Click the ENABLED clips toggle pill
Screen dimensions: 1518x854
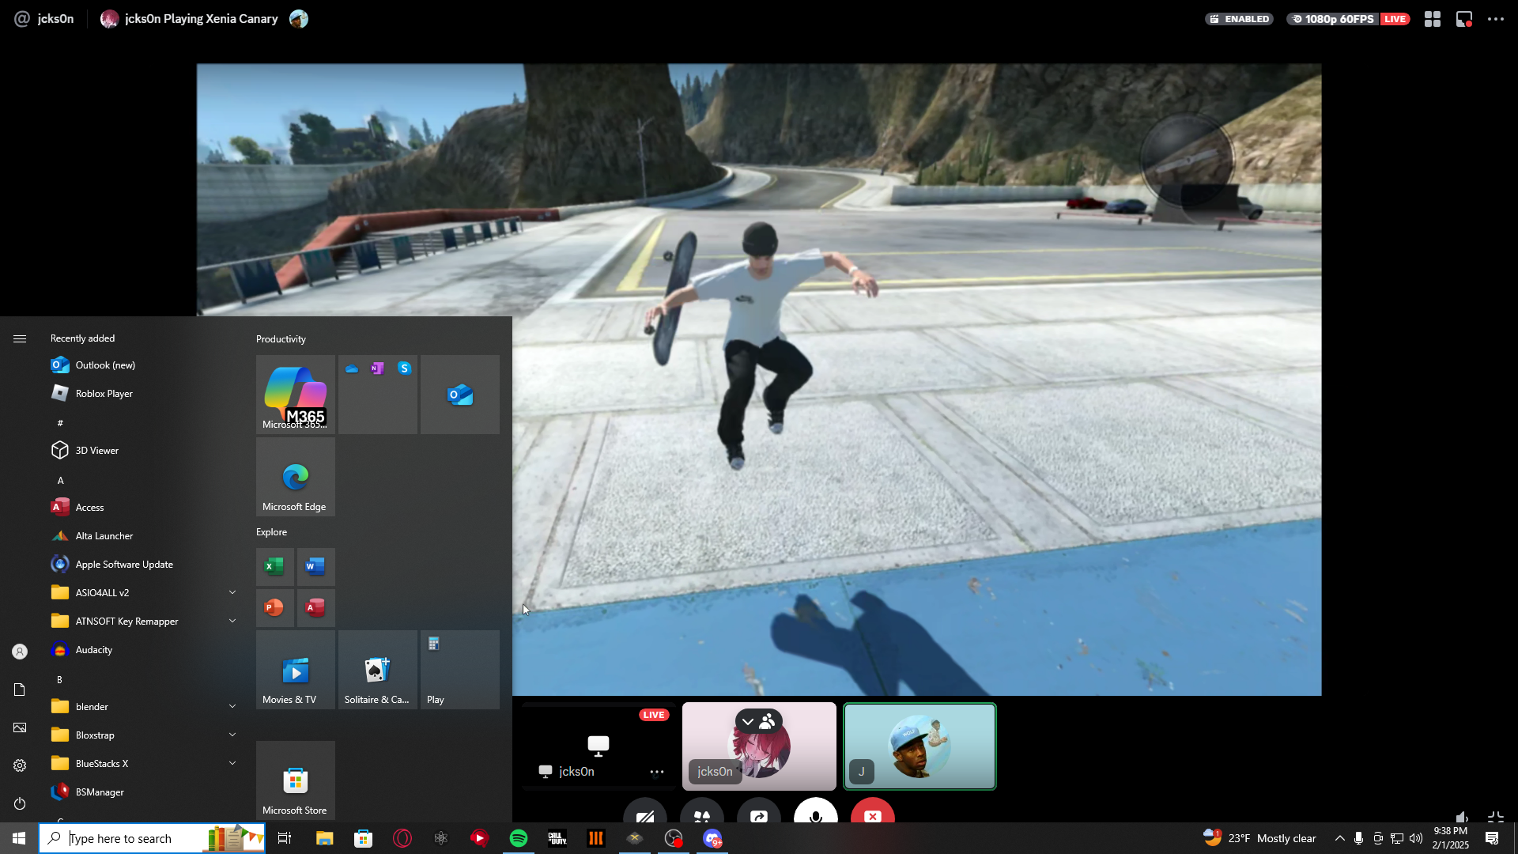click(x=1239, y=19)
